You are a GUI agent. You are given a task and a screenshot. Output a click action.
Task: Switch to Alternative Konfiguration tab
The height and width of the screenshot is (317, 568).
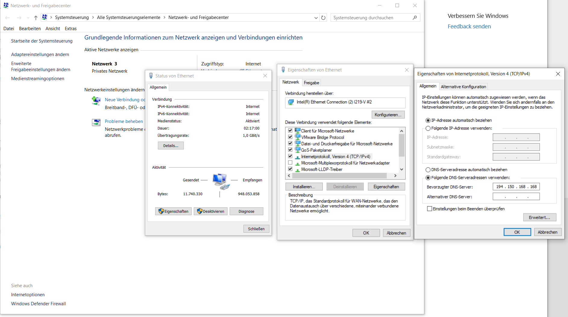pos(463,87)
